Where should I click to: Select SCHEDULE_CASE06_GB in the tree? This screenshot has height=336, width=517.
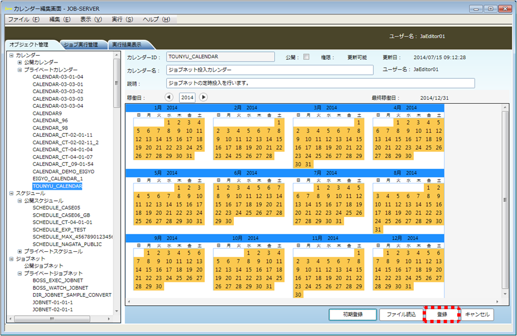click(61, 215)
